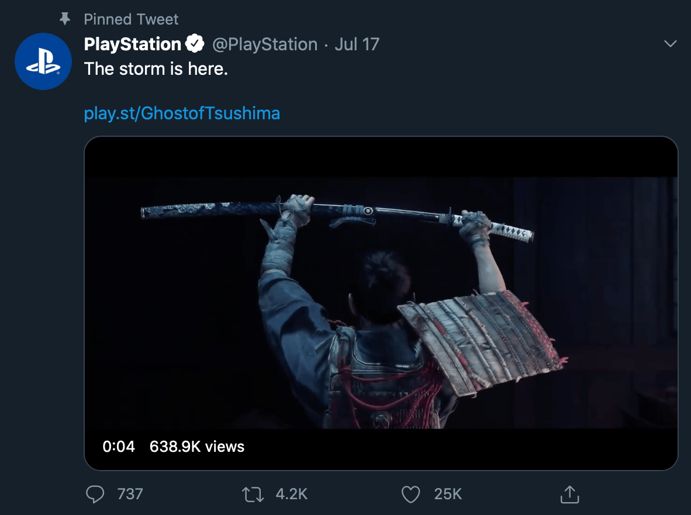
Task: Click the PlayStation display name
Action: 133,44
